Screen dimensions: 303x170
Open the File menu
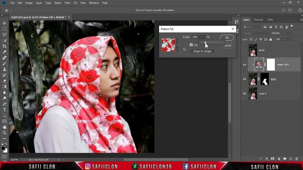[12, 3]
